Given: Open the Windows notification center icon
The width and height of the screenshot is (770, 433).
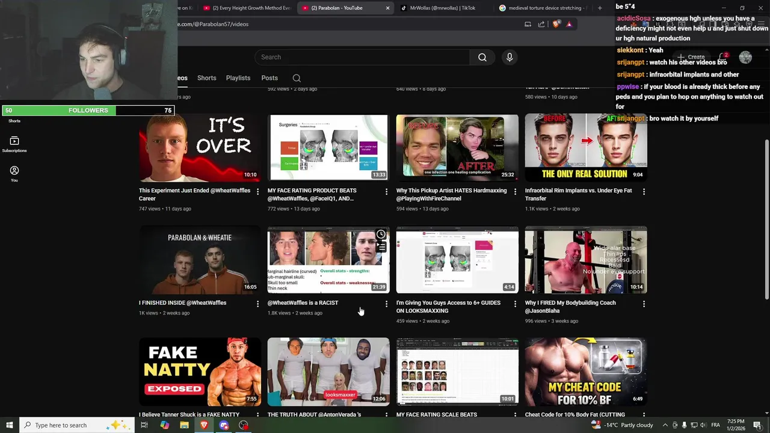Looking at the screenshot, I should (x=757, y=425).
